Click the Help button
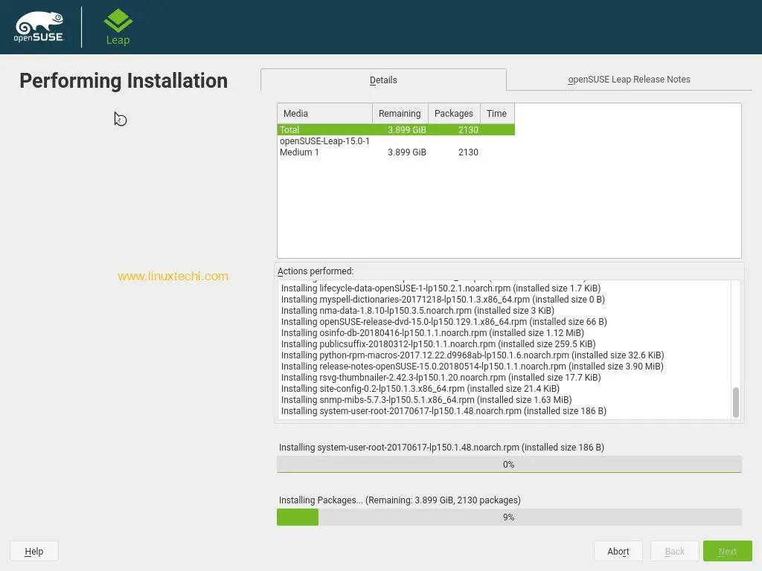This screenshot has width=762, height=571. click(x=34, y=551)
